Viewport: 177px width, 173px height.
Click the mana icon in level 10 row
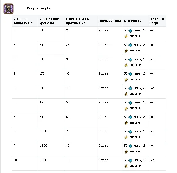tap(130, 160)
